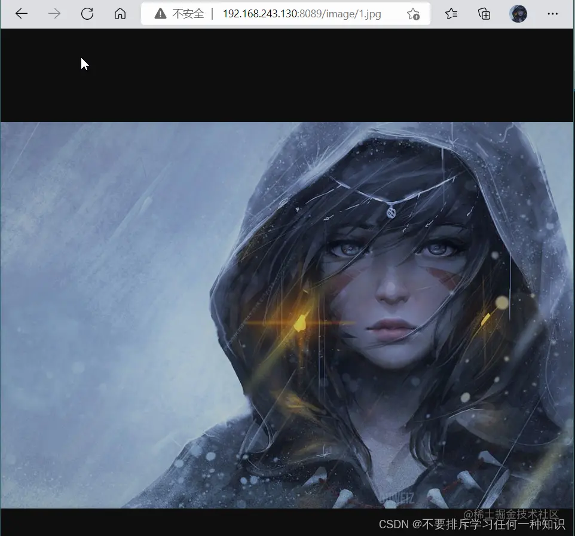Open the favorites list

(451, 14)
